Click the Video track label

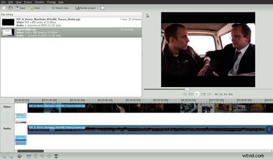point(7,107)
